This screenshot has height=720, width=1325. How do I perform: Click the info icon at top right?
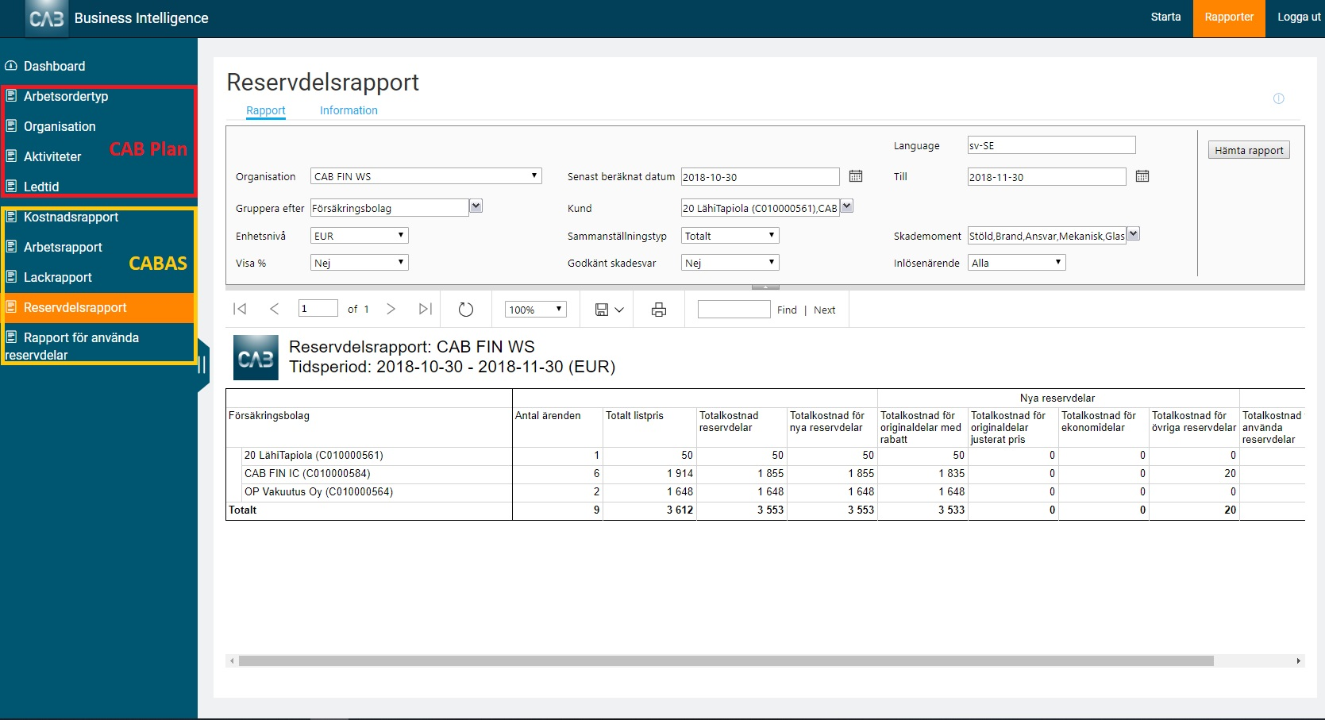(1278, 98)
